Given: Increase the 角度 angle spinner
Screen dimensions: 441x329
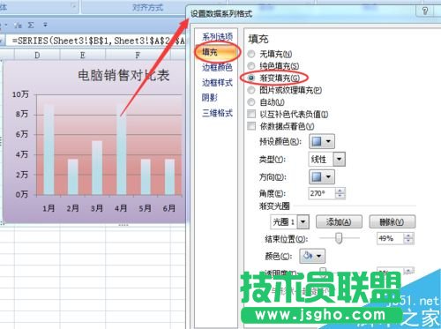Looking at the screenshot, I should pos(340,191).
